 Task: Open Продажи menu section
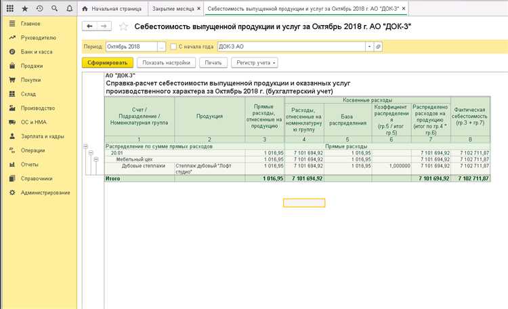point(32,66)
